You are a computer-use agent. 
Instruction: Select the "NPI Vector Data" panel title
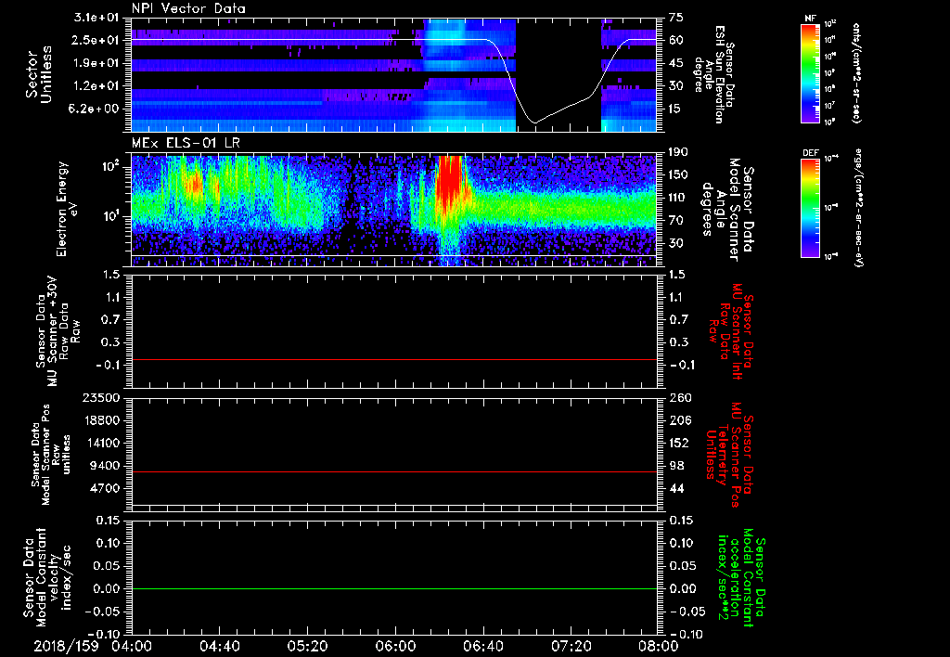[188, 8]
